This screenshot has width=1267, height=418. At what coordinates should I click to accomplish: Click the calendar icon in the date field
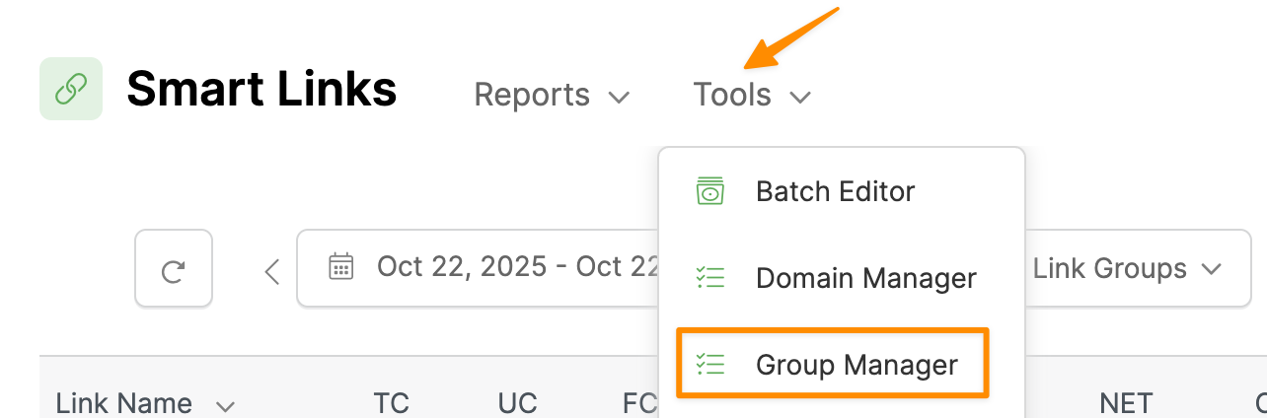coord(341,267)
